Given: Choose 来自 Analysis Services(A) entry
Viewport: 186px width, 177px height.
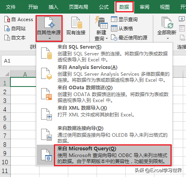Looking at the screenshot, I should click(x=105, y=74).
